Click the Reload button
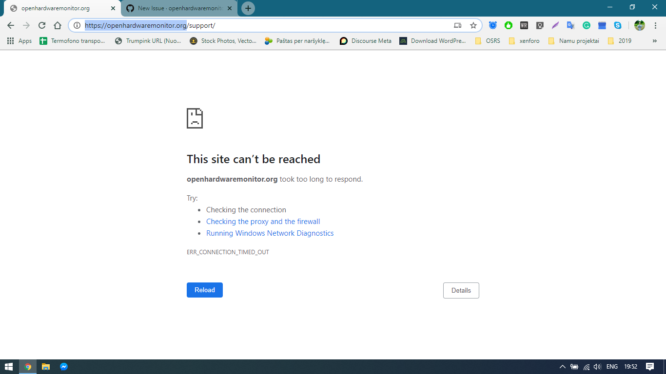 204,290
